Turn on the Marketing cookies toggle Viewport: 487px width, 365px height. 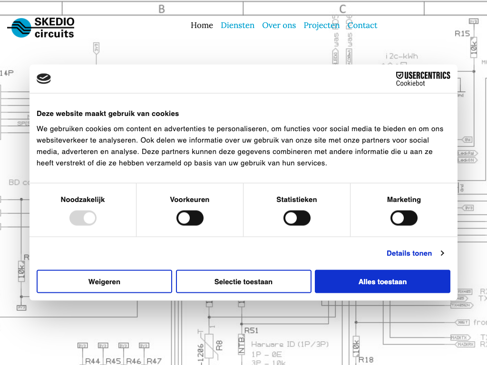point(404,219)
